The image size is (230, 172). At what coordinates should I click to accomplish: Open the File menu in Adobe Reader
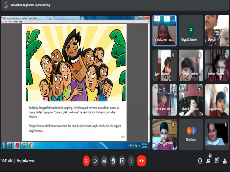click(x=2, y=22)
